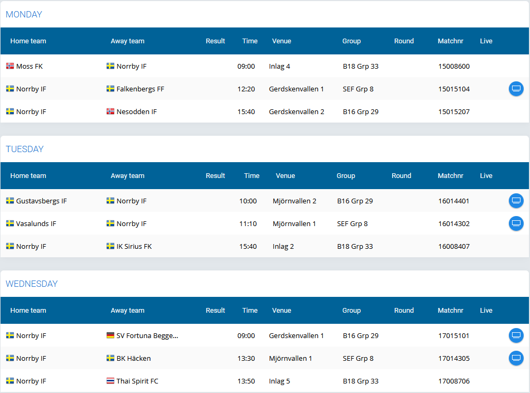The image size is (530, 393).
Task: Click the Norwegian flag next to Moss FK
Action: [10, 66]
